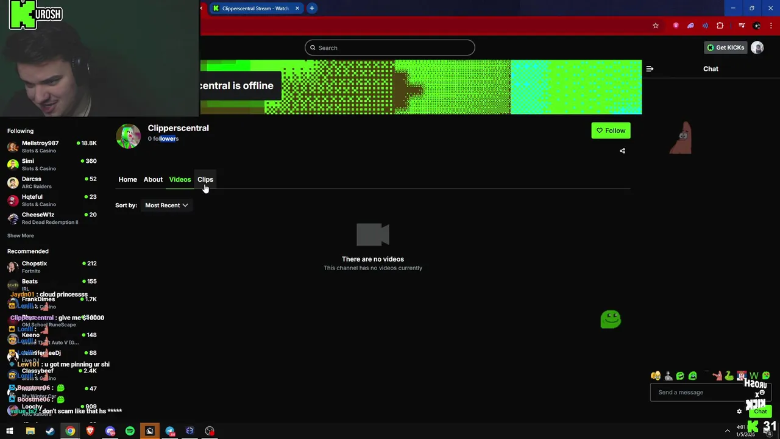
Task: Open the Home channel tab
Action: tap(127, 179)
